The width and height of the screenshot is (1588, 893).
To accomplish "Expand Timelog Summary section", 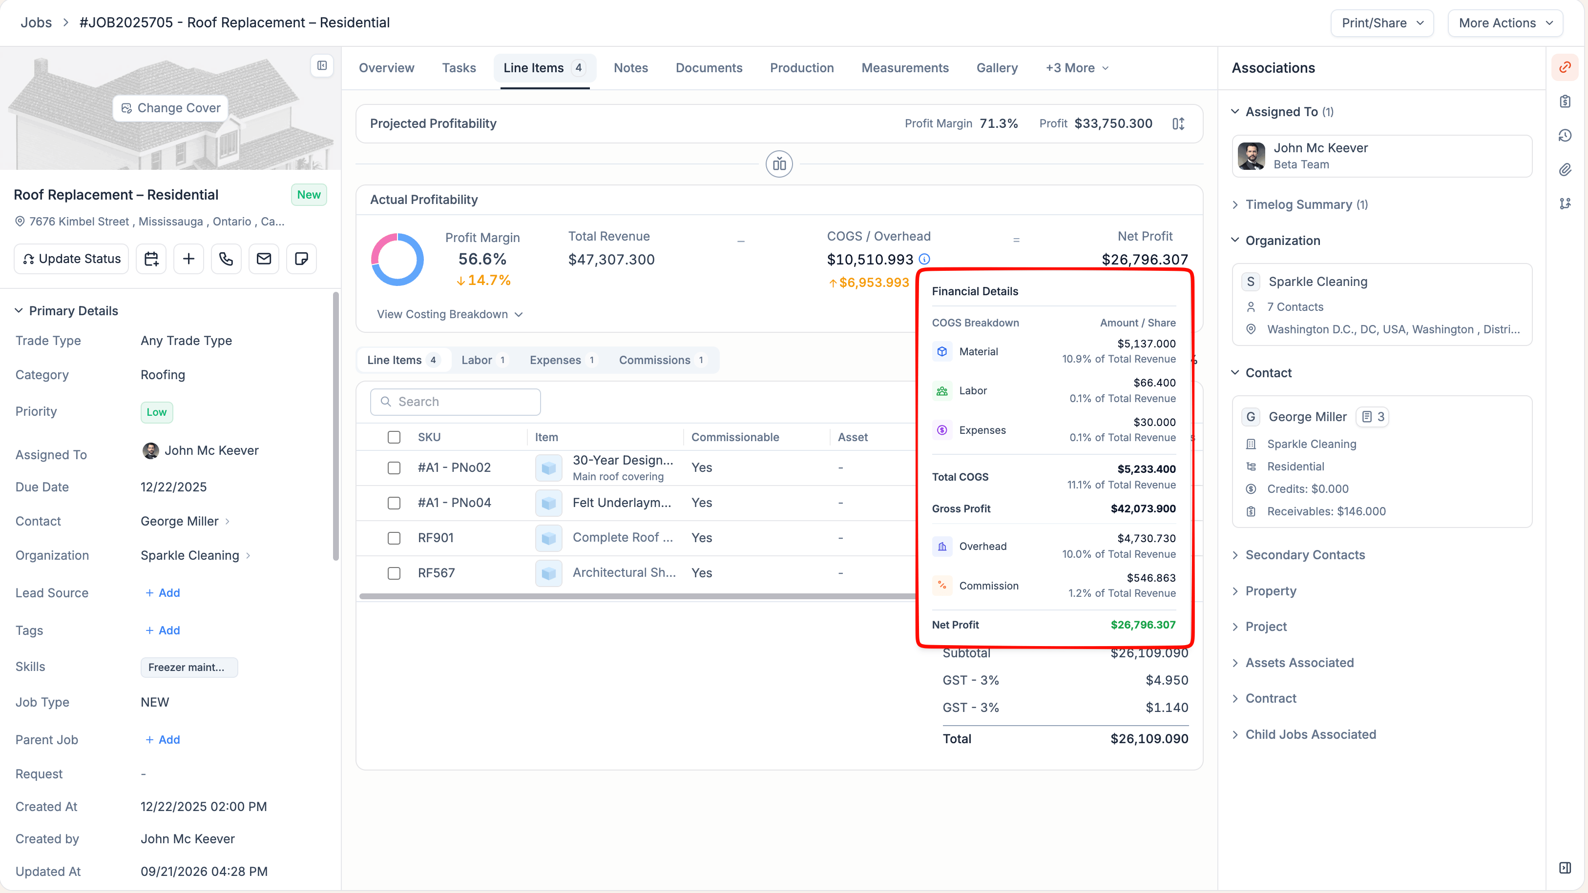I will pyautogui.click(x=1299, y=204).
